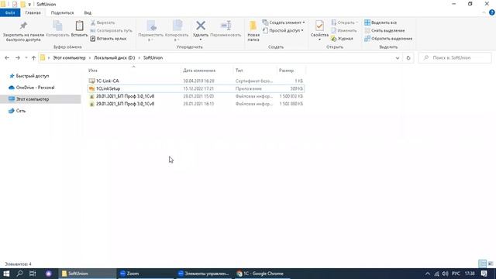Sort by Имя column header
The width and height of the screenshot is (496, 279).
click(x=93, y=71)
